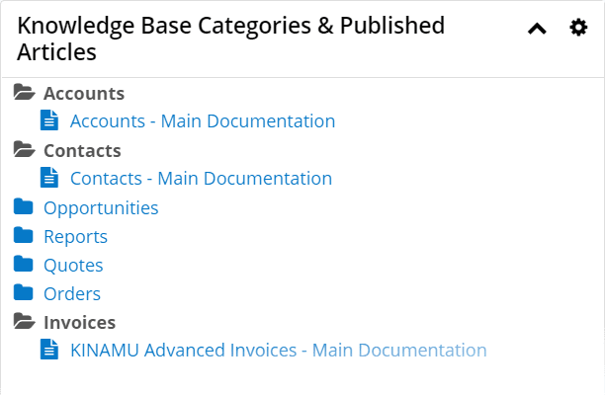The image size is (605, 395).
Task: Open Contacts - Main Documentation article
Action: [201, 179]
